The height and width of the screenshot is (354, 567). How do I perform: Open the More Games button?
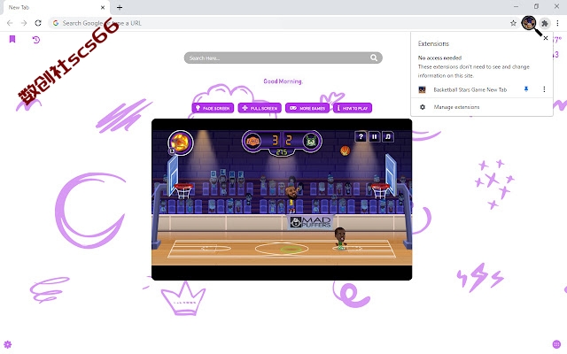tap(307, 108)
